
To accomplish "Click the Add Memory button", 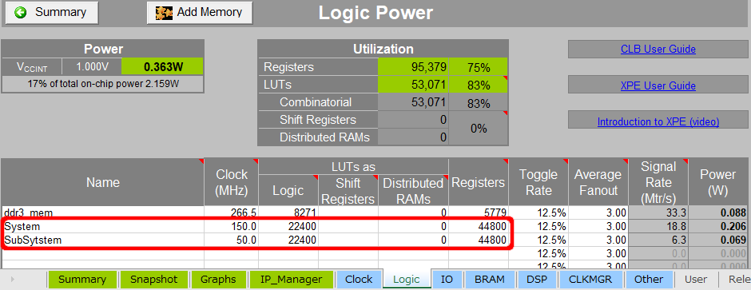I will click(200, 13).
